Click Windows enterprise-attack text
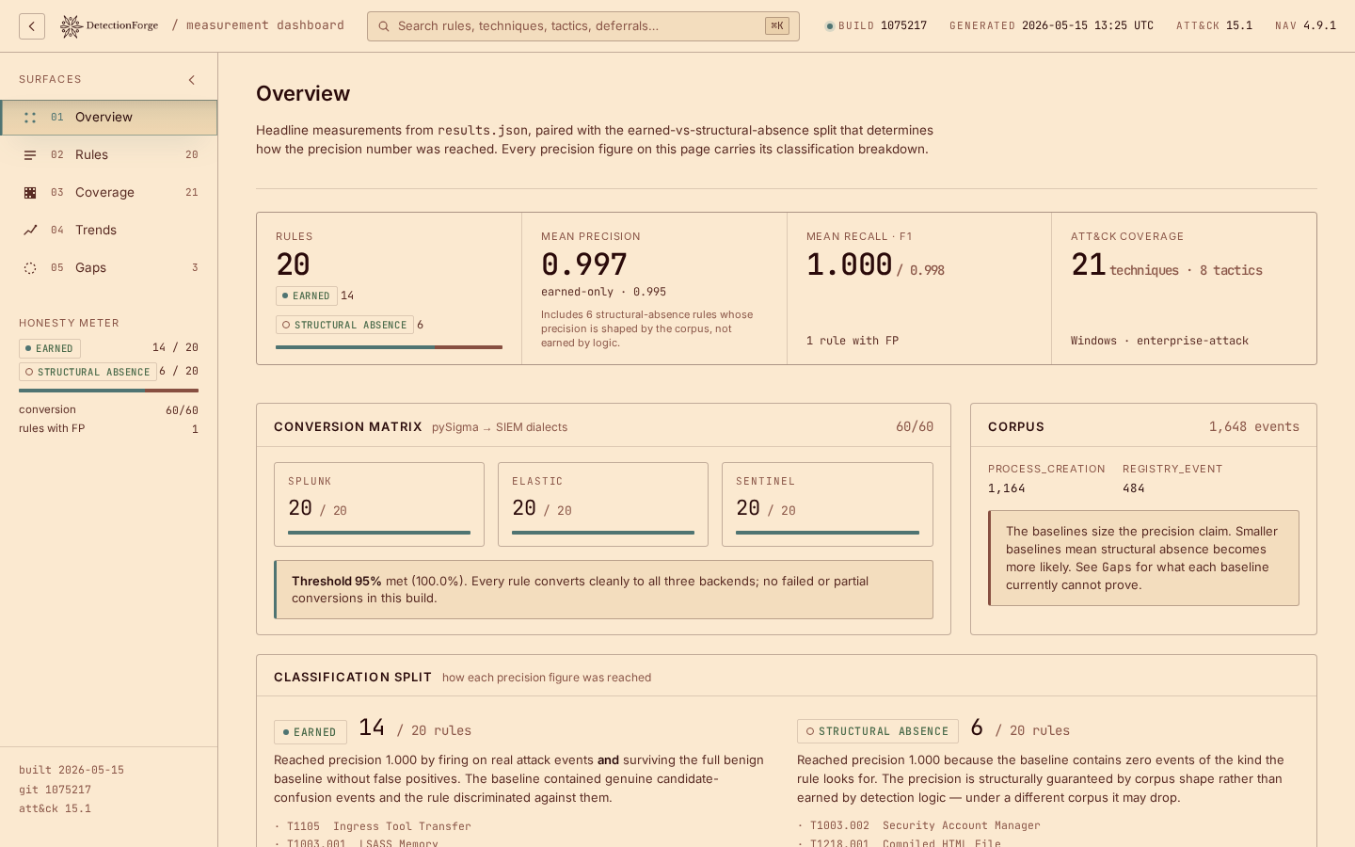This screenshot has height=847, width=1355. coord(1159,341)
